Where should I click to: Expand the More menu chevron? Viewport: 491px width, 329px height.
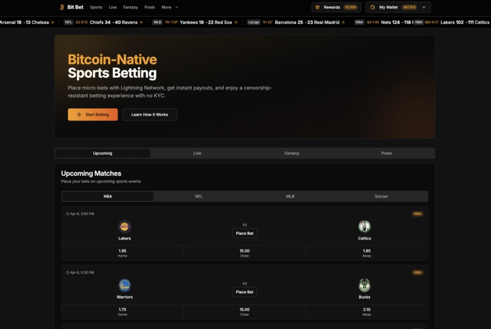(177, 7)
